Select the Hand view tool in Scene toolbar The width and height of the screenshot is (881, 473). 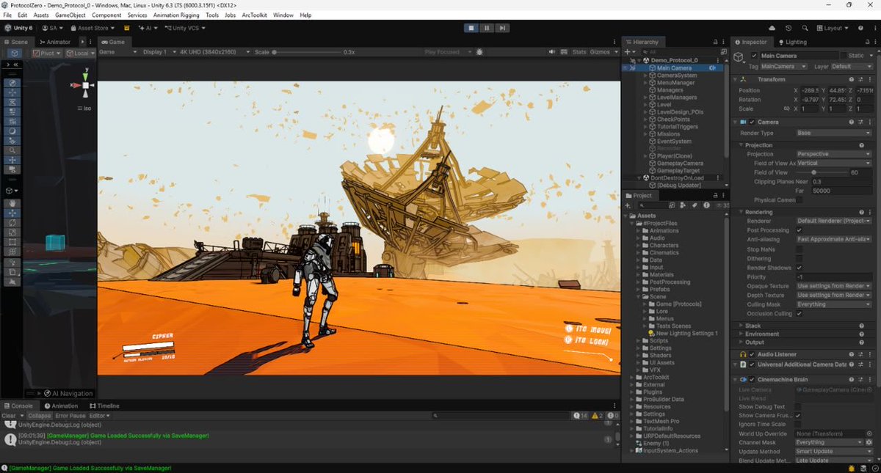coord(13,203)
